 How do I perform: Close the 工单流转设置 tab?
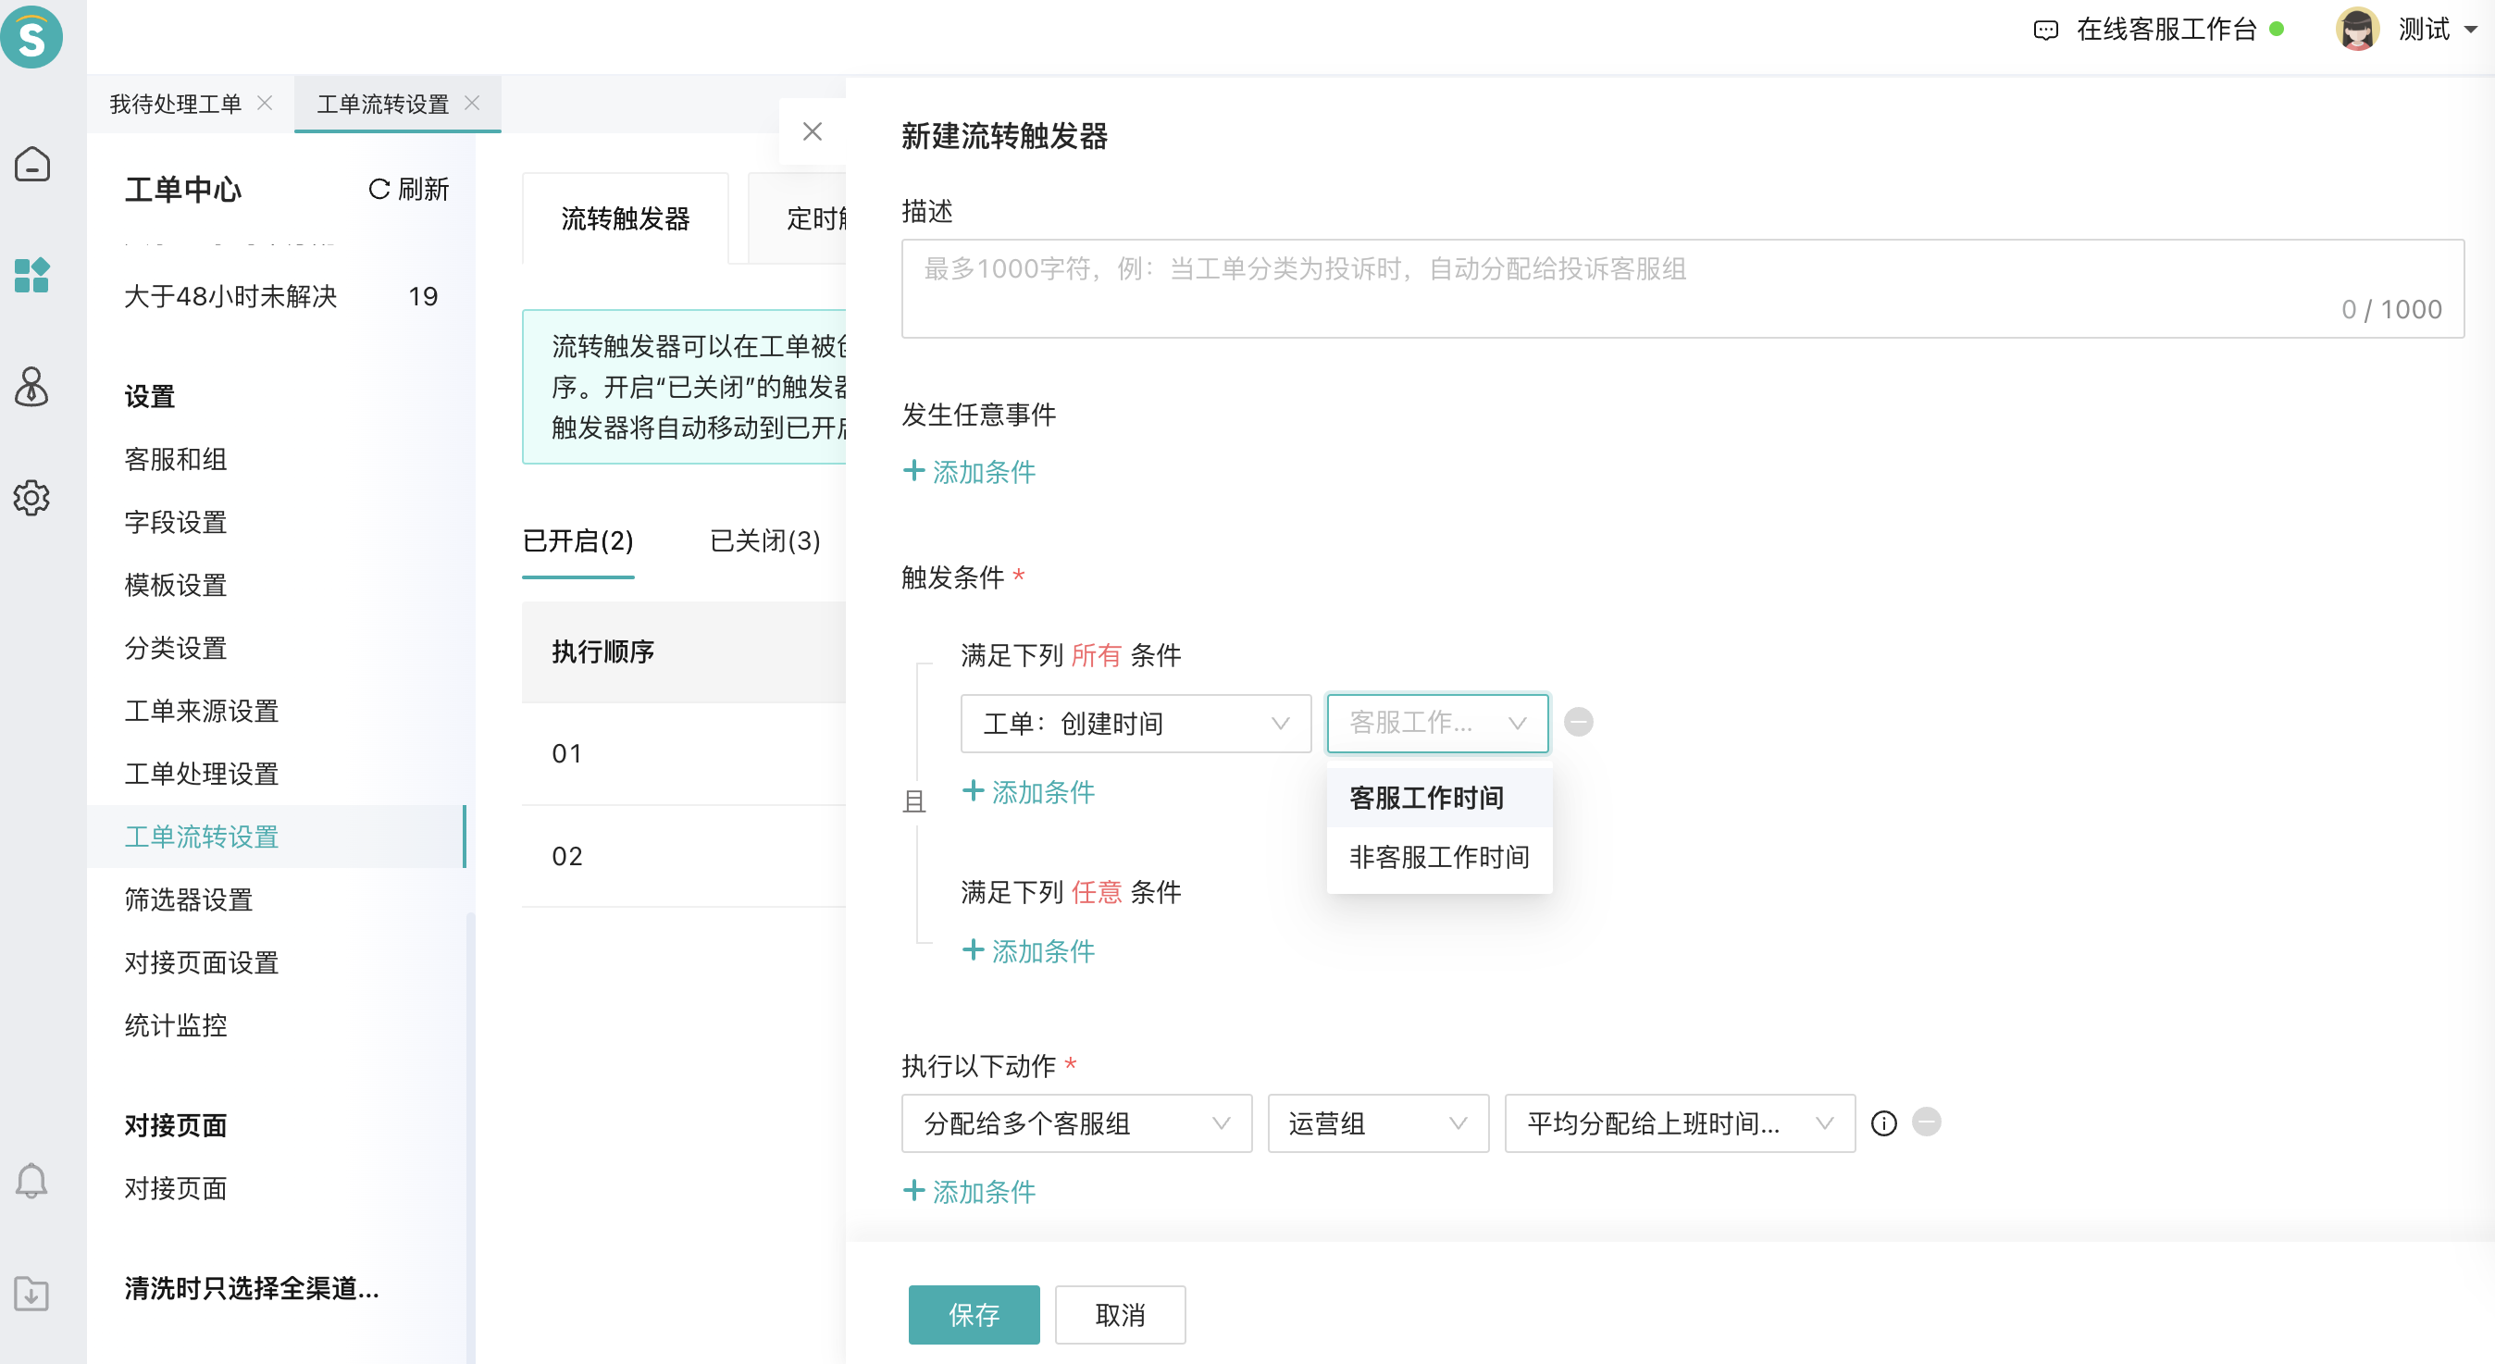(x=473, y=103)
